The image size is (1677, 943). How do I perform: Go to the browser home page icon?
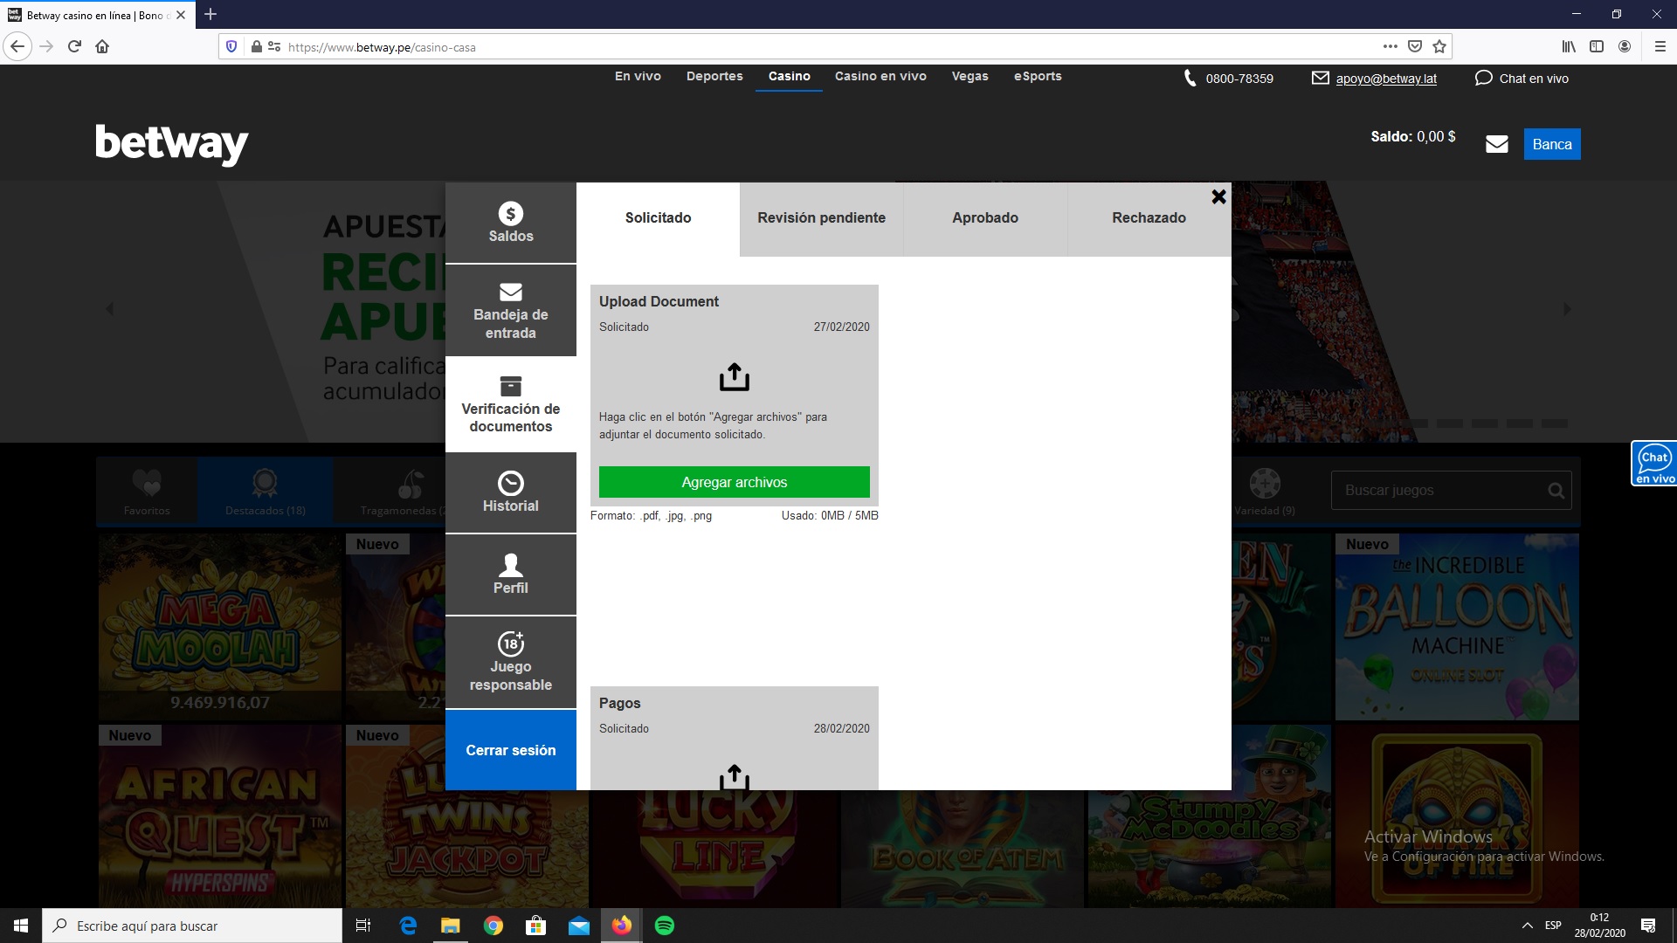click(102, 46)
